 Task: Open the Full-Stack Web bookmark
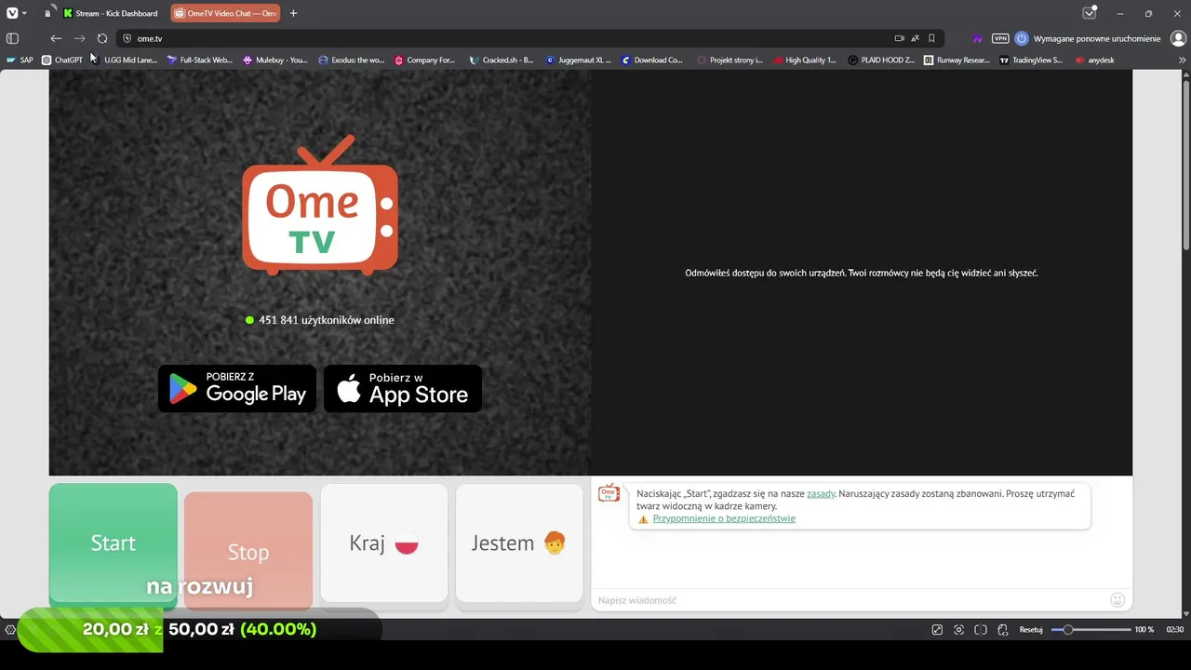[x=200, y=60]
